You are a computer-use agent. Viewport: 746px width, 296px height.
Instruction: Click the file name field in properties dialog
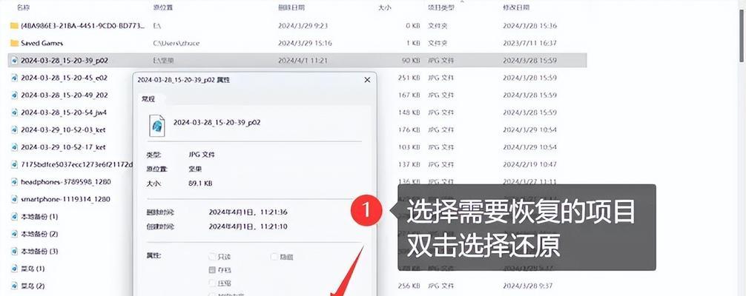pos(217,123)
